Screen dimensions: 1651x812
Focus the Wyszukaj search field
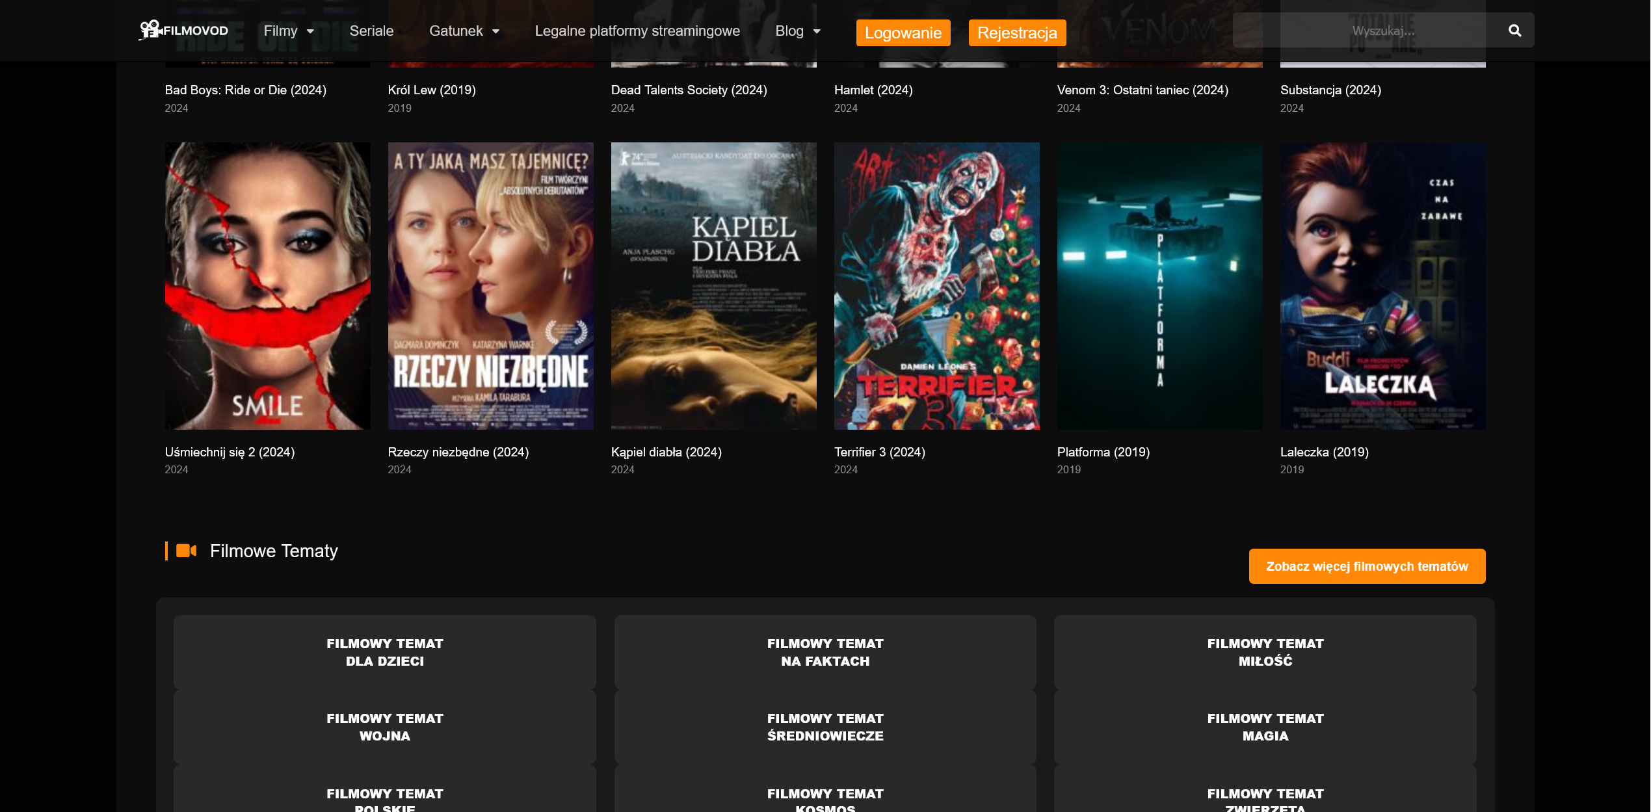1384,31
